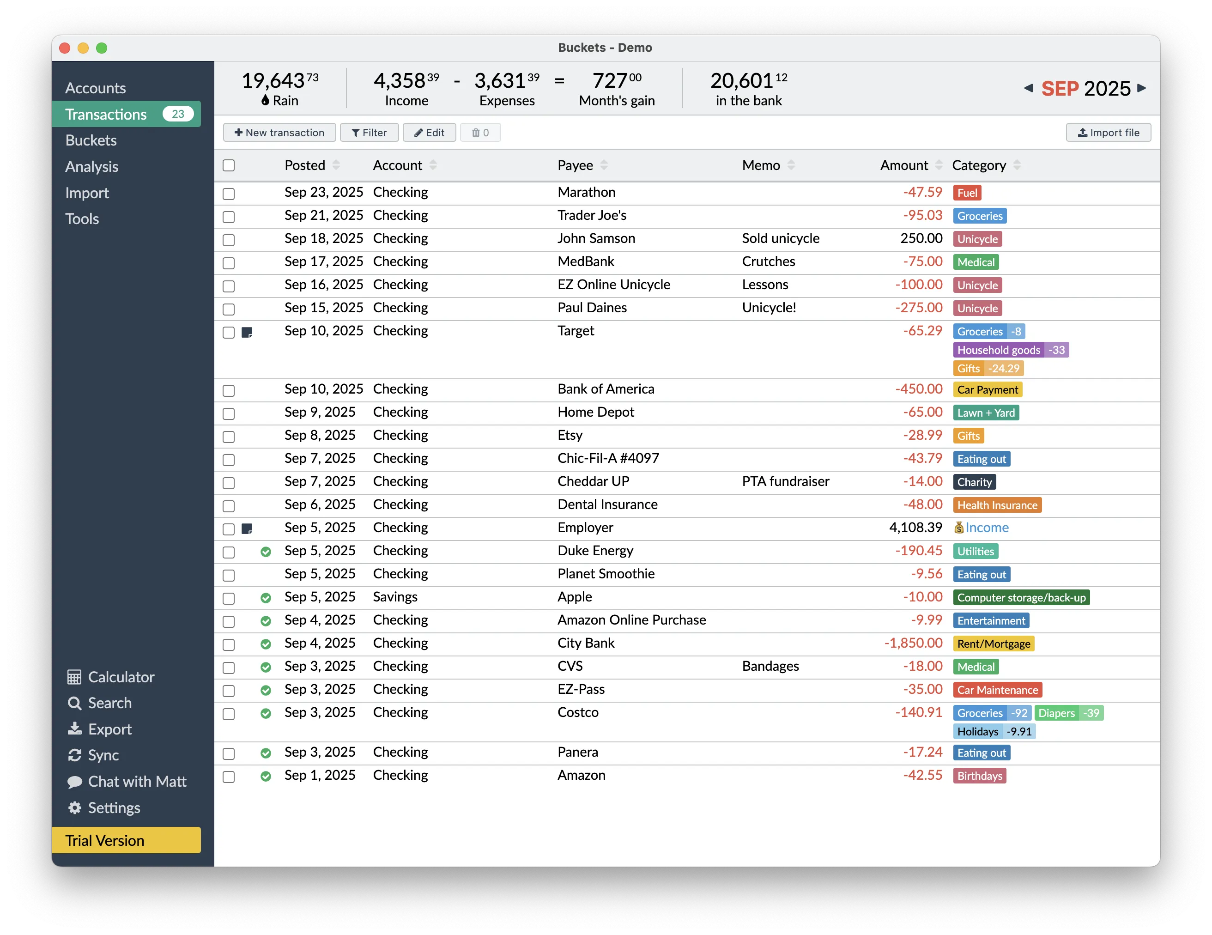Click the Rain droplet icon
The width and height of the screenshot is (1212, 935).
pyautogui.click(x=265, y=100)
